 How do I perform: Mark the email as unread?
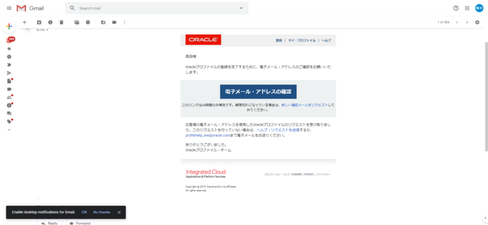point(77,22)
